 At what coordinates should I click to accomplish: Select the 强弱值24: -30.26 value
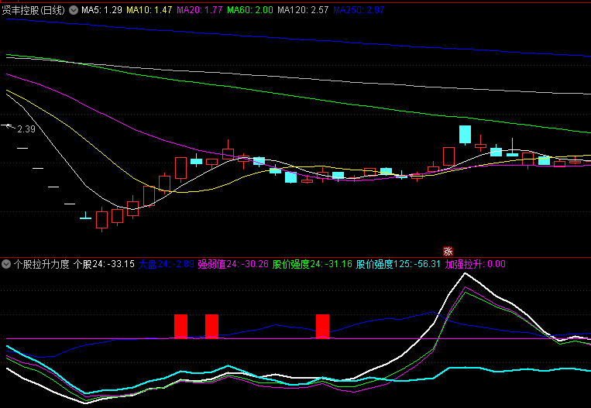[x=233, y=264]
